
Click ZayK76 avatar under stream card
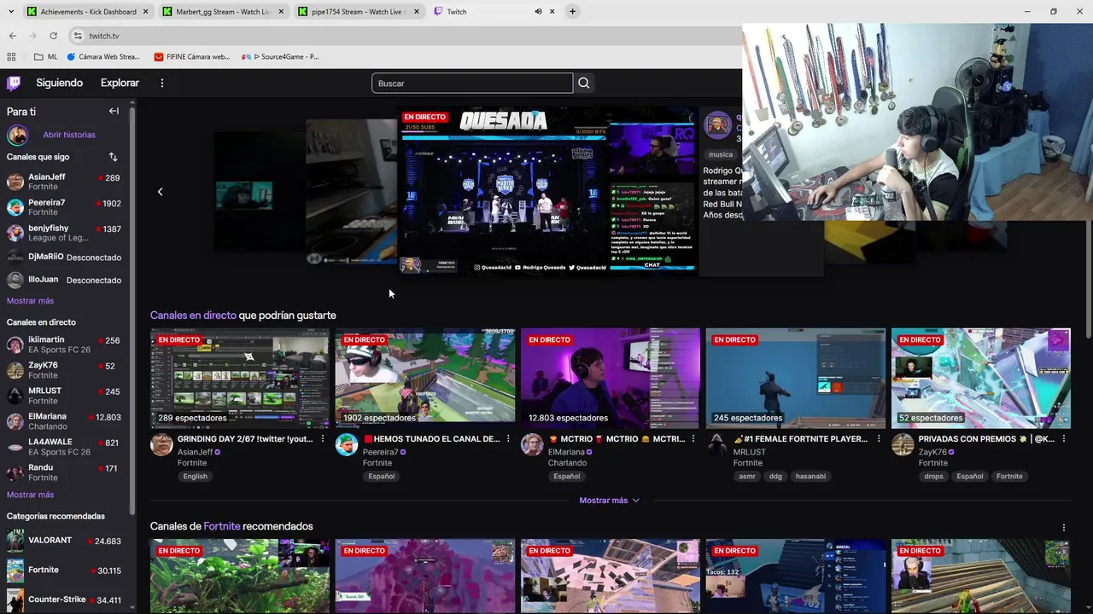click(903, 445)
